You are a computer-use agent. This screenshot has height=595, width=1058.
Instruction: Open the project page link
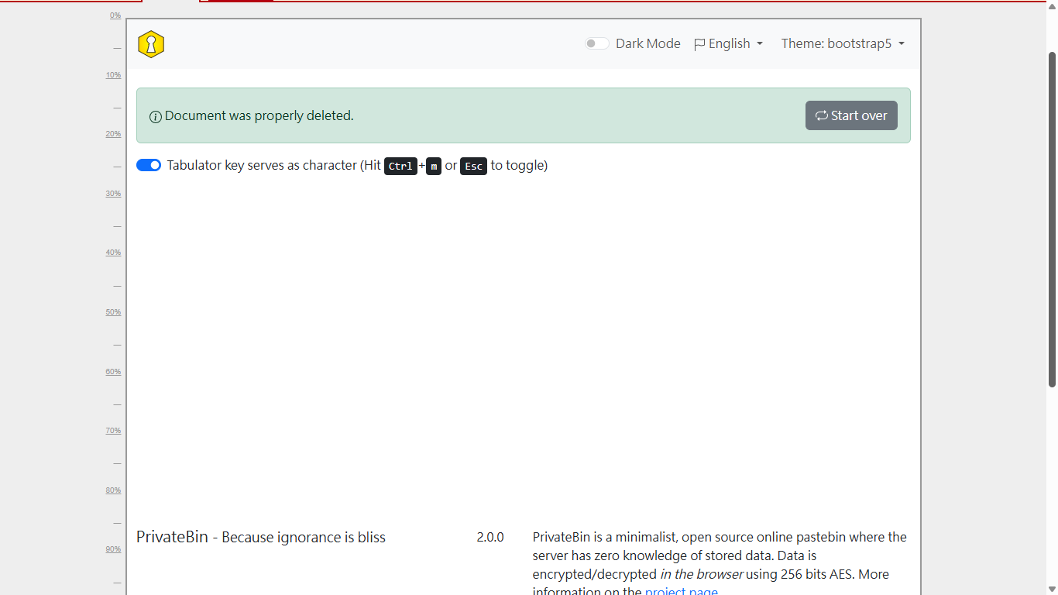tap(681, 591)
